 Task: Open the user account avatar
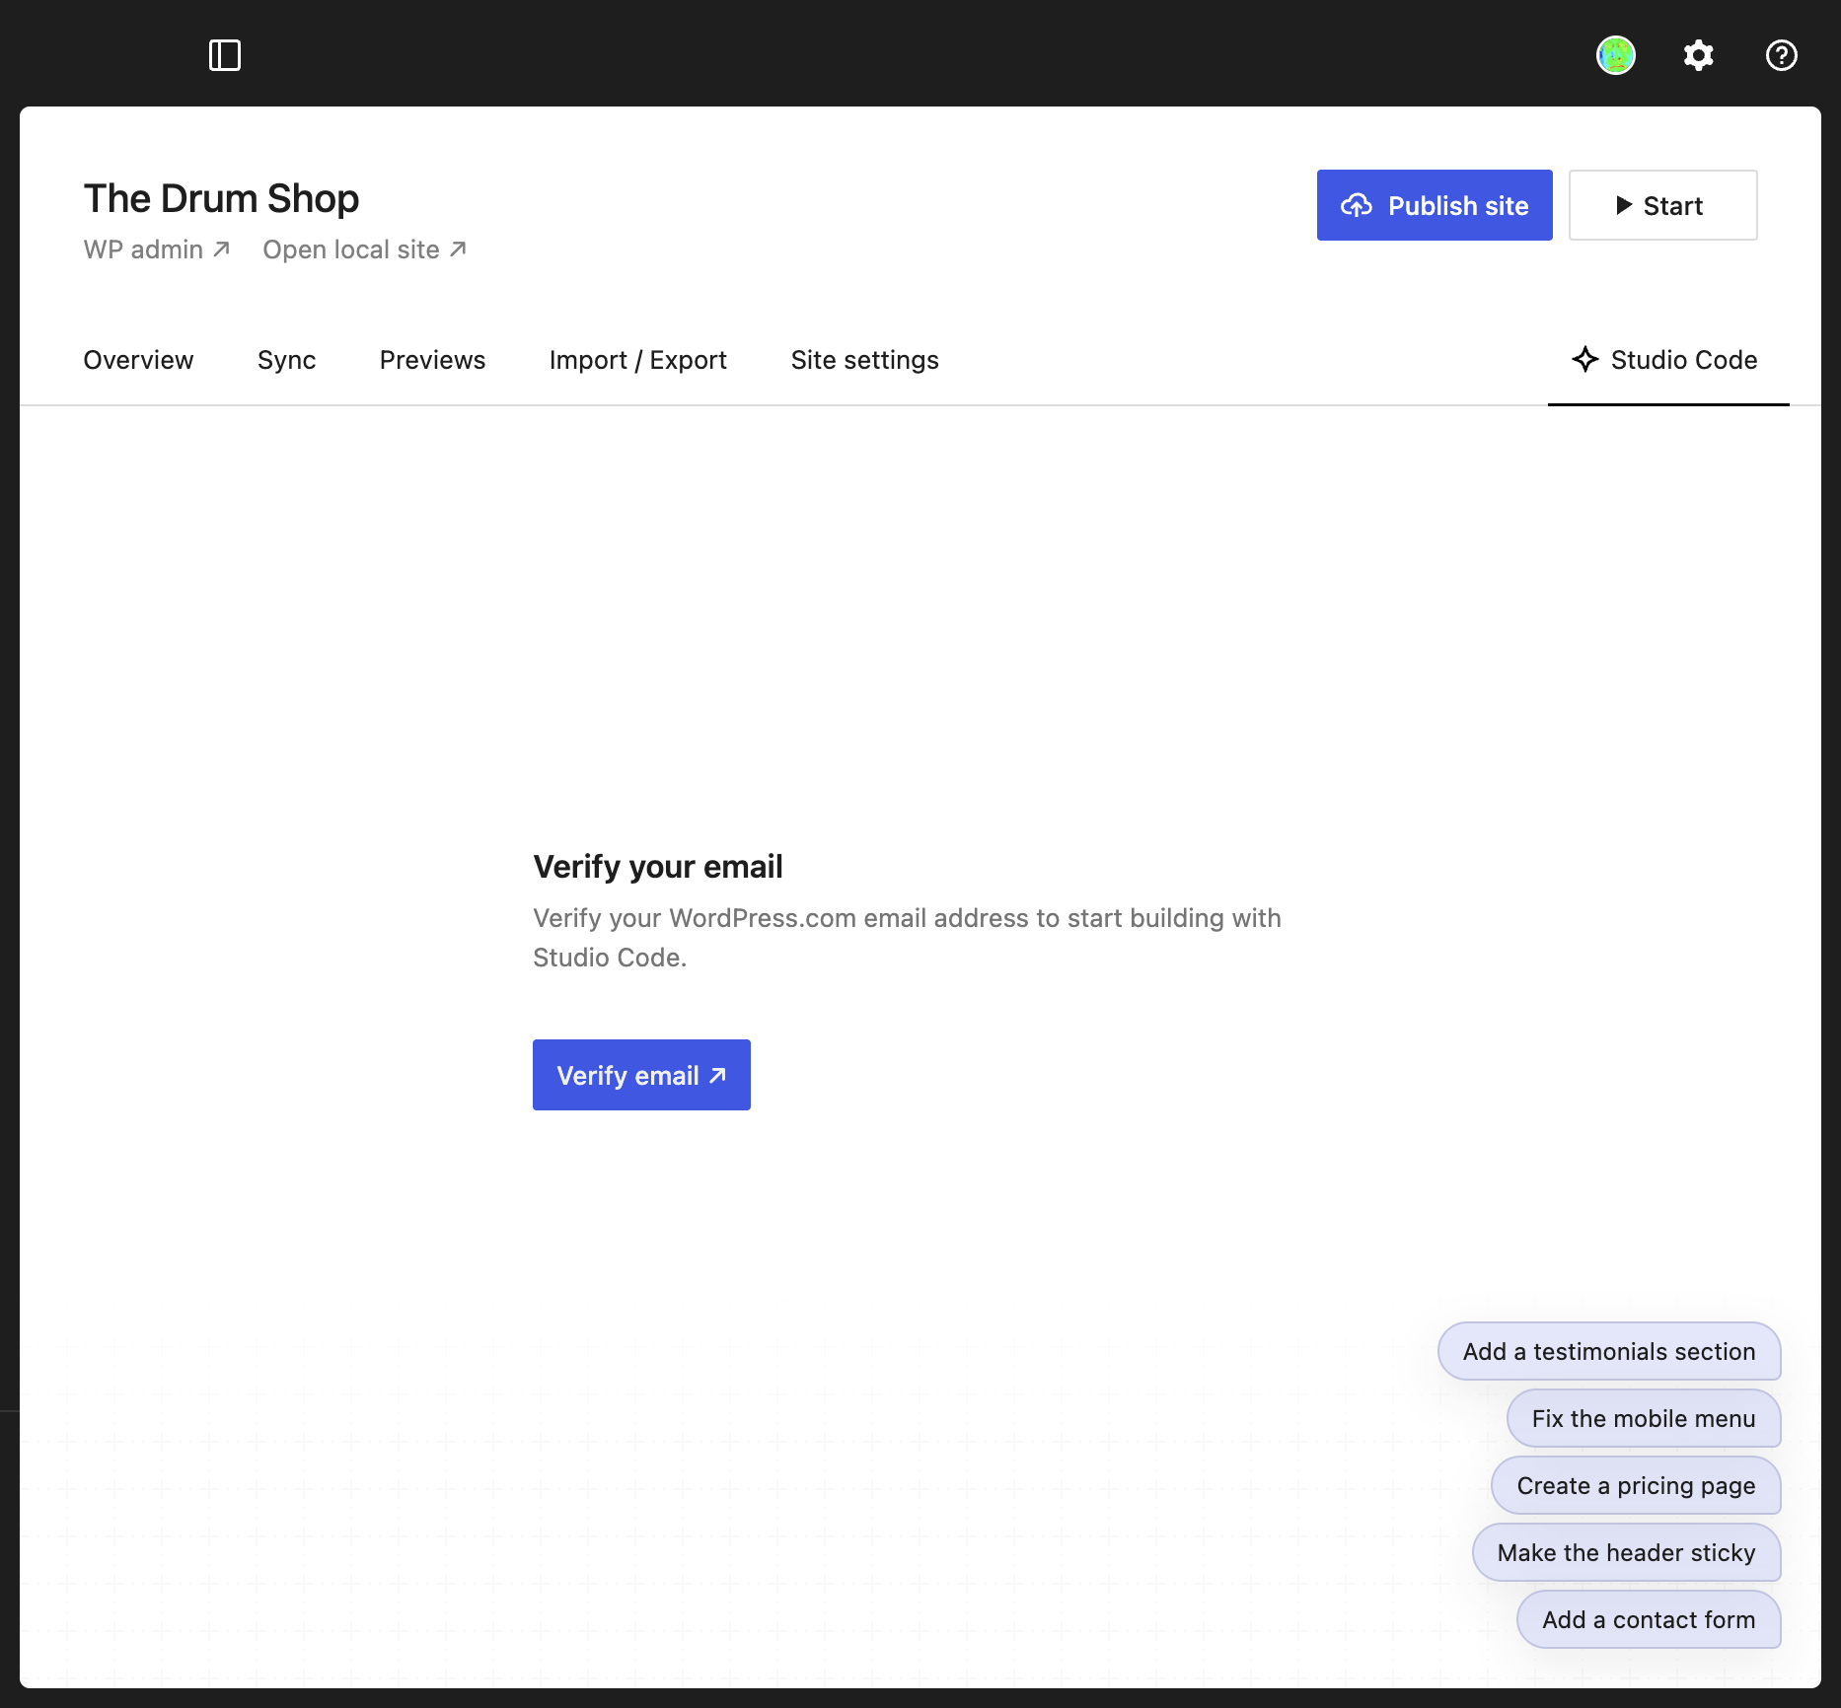1616,55
